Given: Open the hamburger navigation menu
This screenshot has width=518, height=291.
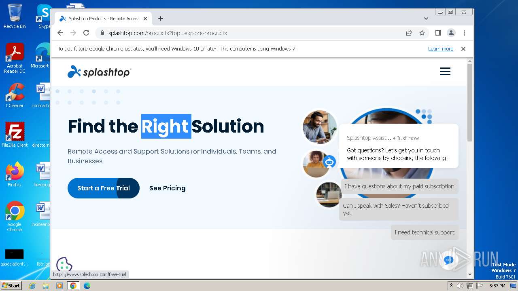Looking at the screenshot, I should pyautogui.click(x=445, y=72).
